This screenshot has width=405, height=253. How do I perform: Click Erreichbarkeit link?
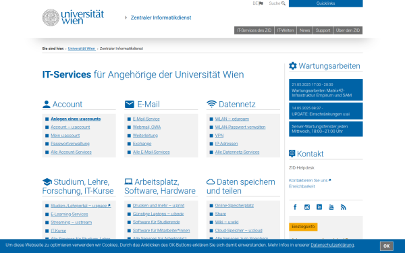tap(302, 186)
